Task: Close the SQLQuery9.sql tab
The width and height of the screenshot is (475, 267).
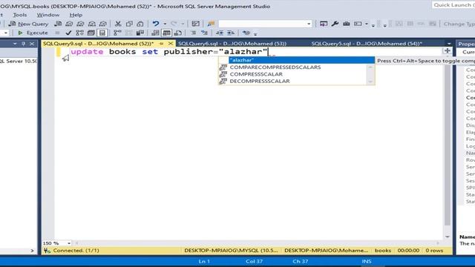Action: tap(171, 44)
